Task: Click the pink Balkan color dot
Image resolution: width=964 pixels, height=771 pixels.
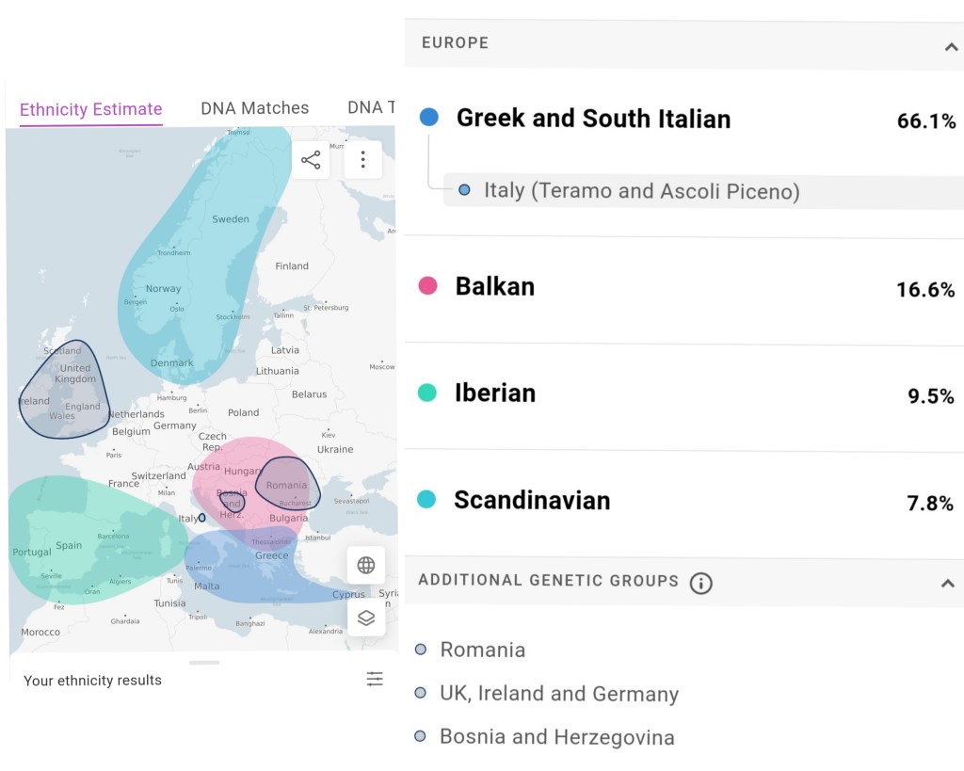Action: coord(427,286)
